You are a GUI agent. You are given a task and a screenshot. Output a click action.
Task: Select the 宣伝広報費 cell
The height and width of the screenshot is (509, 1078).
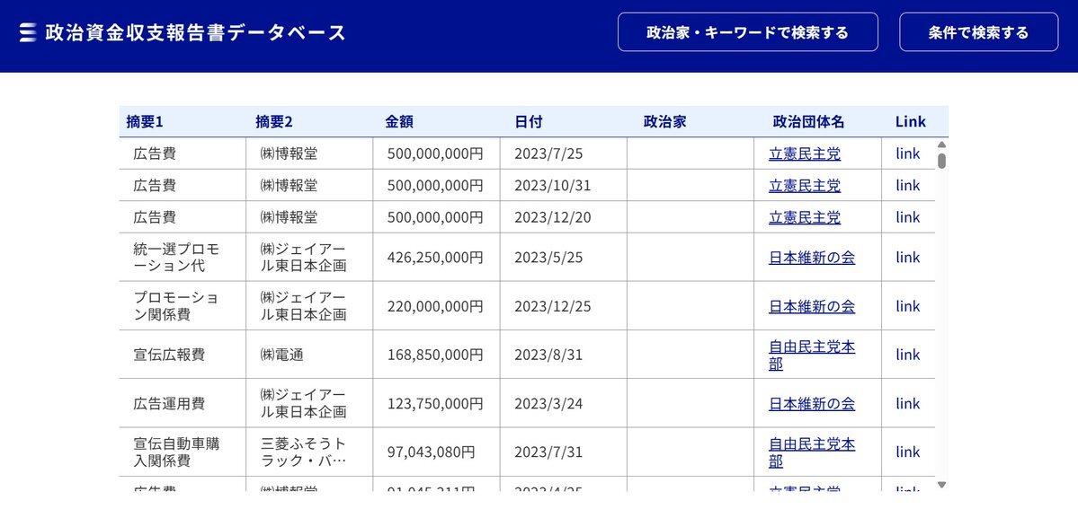tap(183, 355)
